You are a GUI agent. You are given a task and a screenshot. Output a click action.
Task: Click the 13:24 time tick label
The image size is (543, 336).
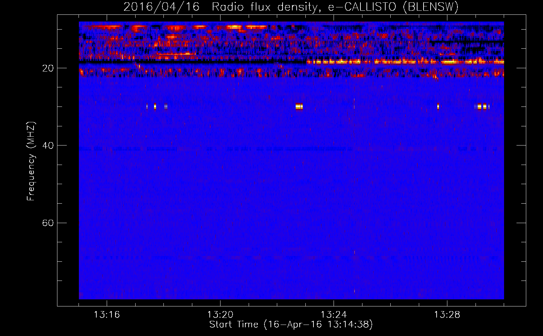pos(334,314)
